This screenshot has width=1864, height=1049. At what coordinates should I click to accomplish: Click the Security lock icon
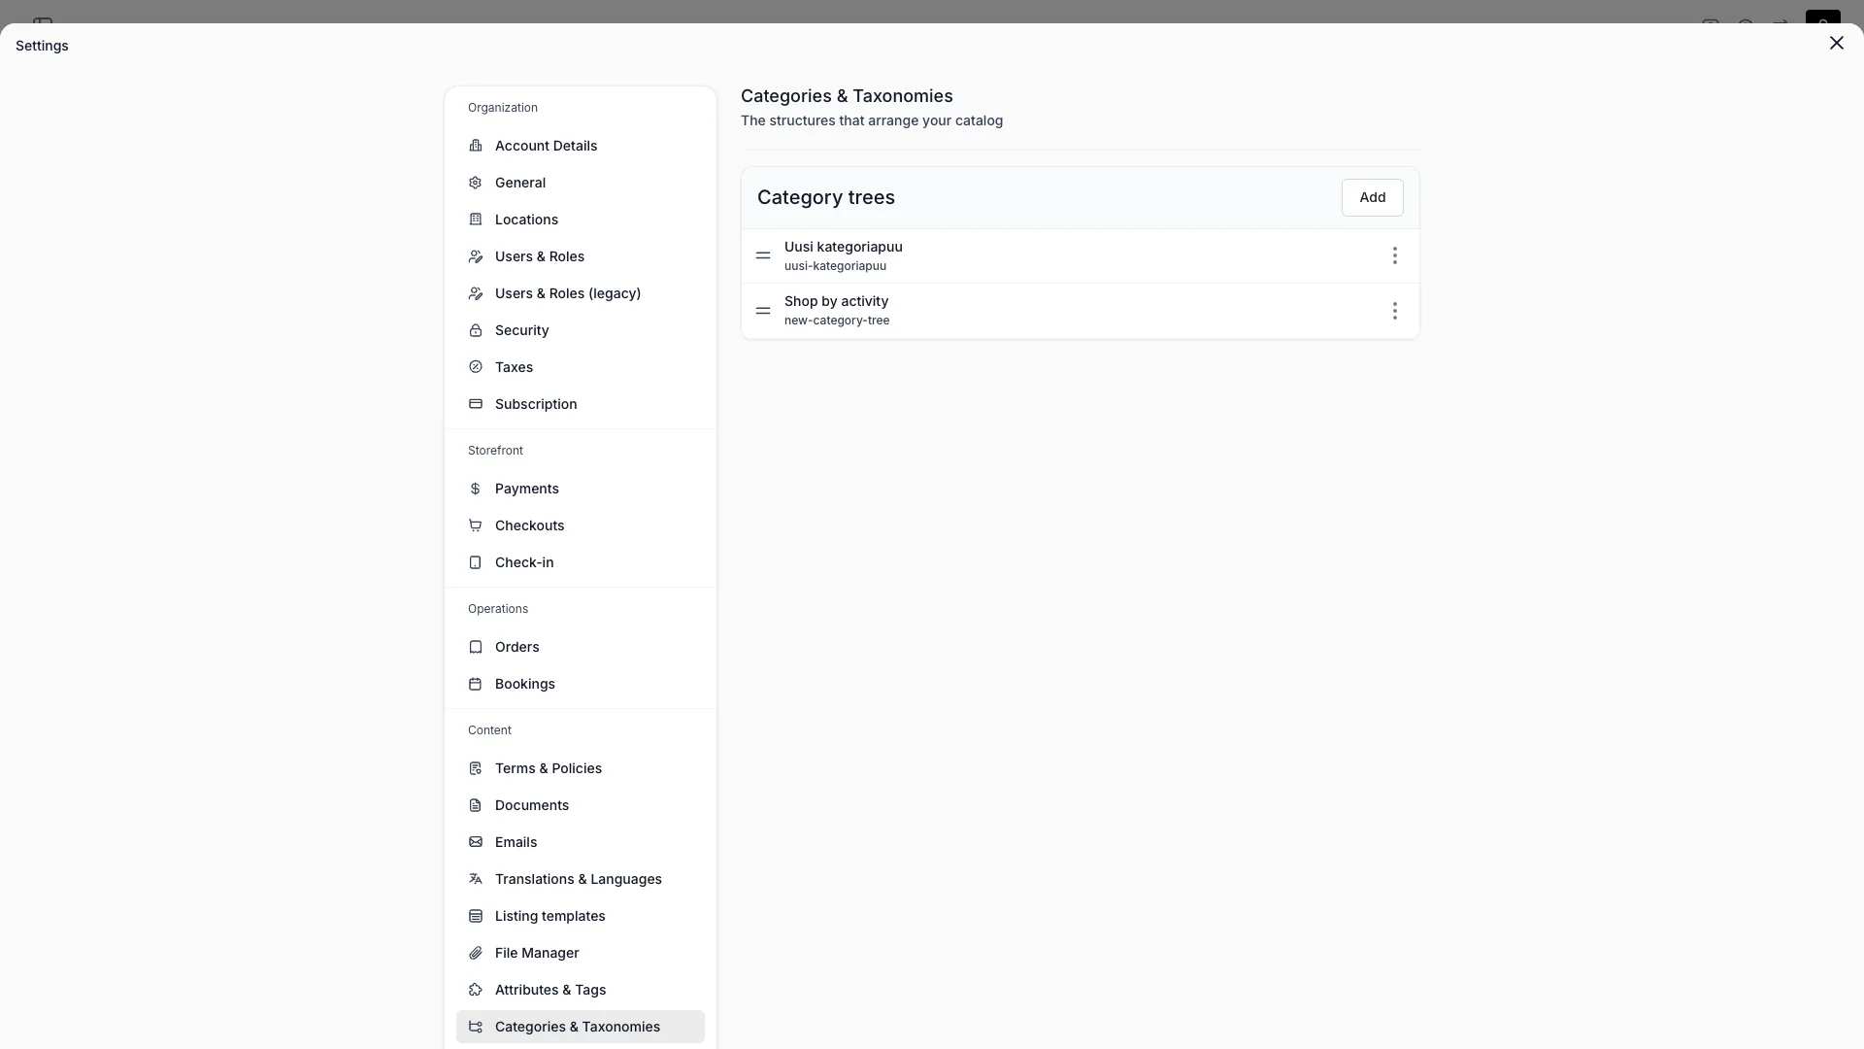476,330
